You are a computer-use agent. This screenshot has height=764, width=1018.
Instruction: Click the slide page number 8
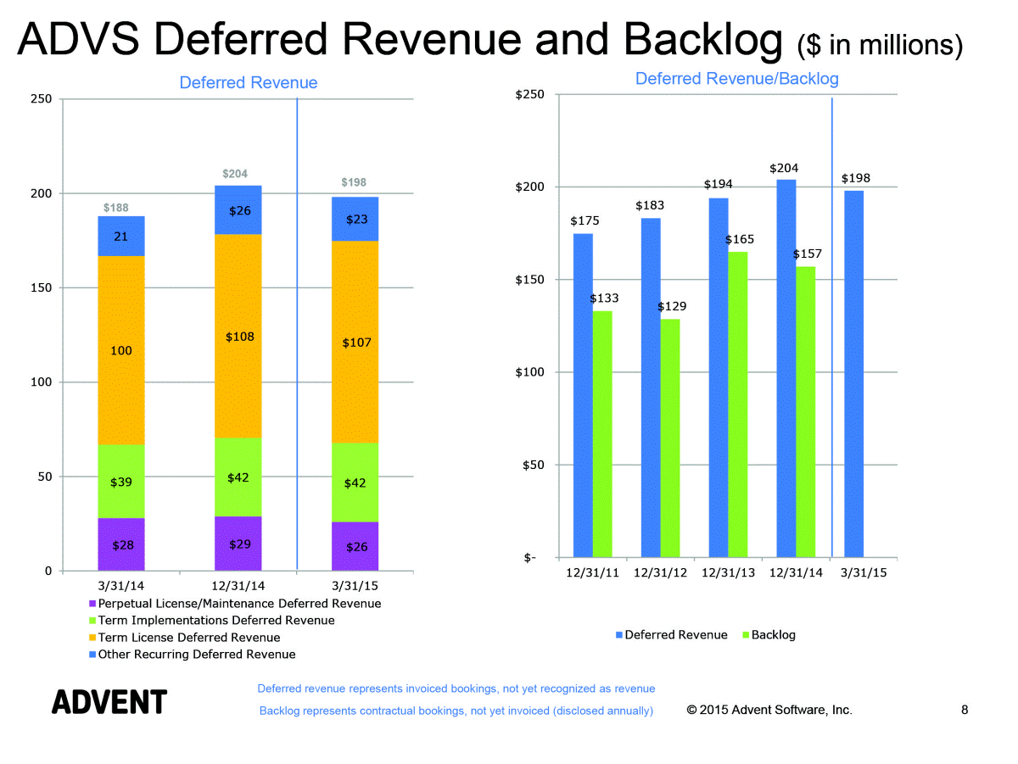pyautogui.click(x=965, y=710)
